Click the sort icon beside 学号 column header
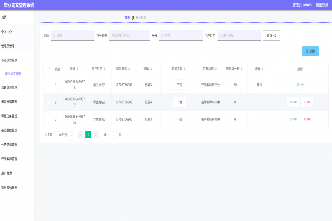This screenshot has height=221, width=332. [77, 69]
